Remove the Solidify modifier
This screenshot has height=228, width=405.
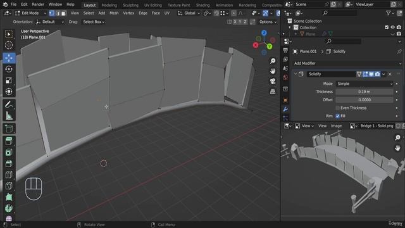(390, 74)
